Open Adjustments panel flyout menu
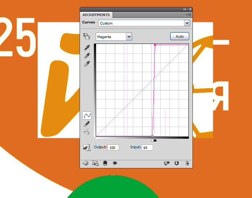 (x=188, y=15)
